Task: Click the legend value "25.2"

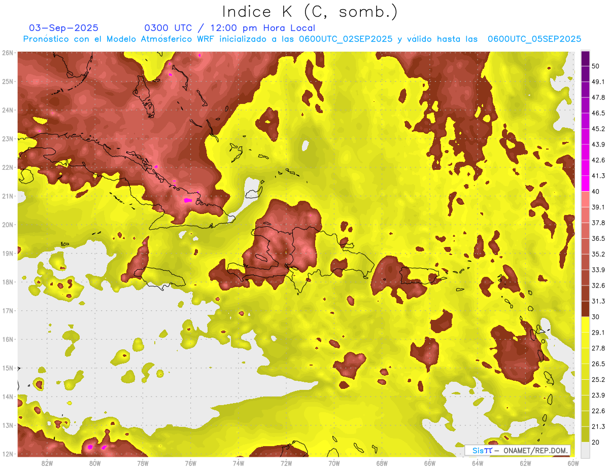Action: pos(598,380)
